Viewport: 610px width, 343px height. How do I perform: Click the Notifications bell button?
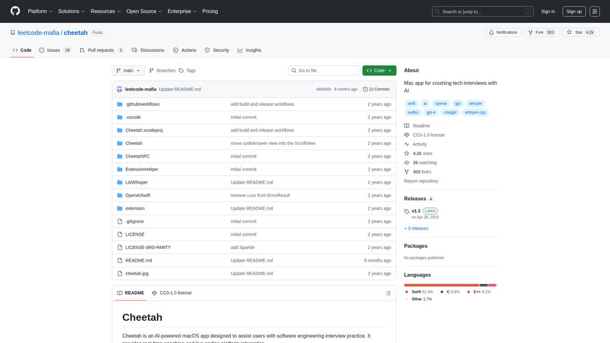tap(503, 32)
